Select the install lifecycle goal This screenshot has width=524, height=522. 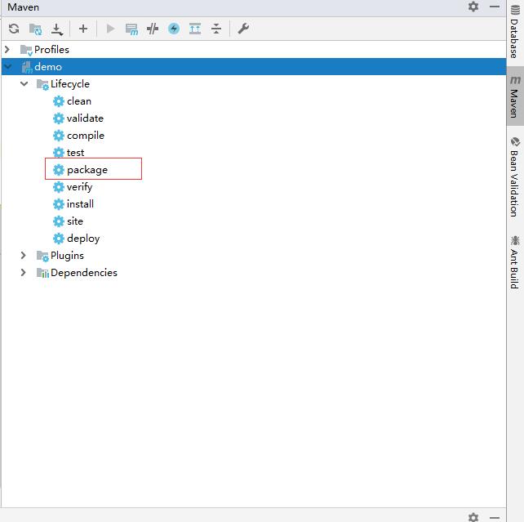(80, 204)
